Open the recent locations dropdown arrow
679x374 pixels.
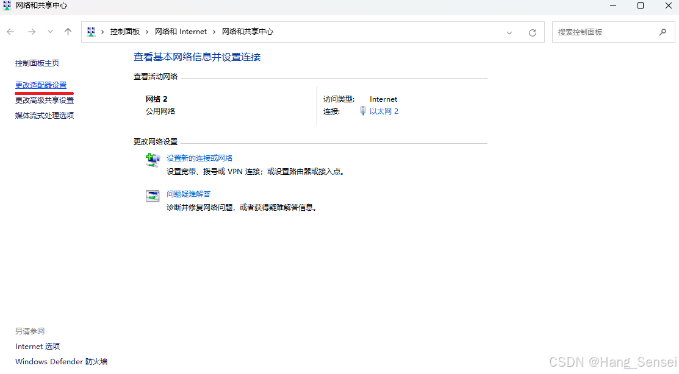pos(50,32)
